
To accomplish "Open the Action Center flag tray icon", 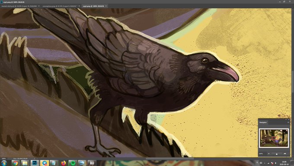I will click(272, 163).
